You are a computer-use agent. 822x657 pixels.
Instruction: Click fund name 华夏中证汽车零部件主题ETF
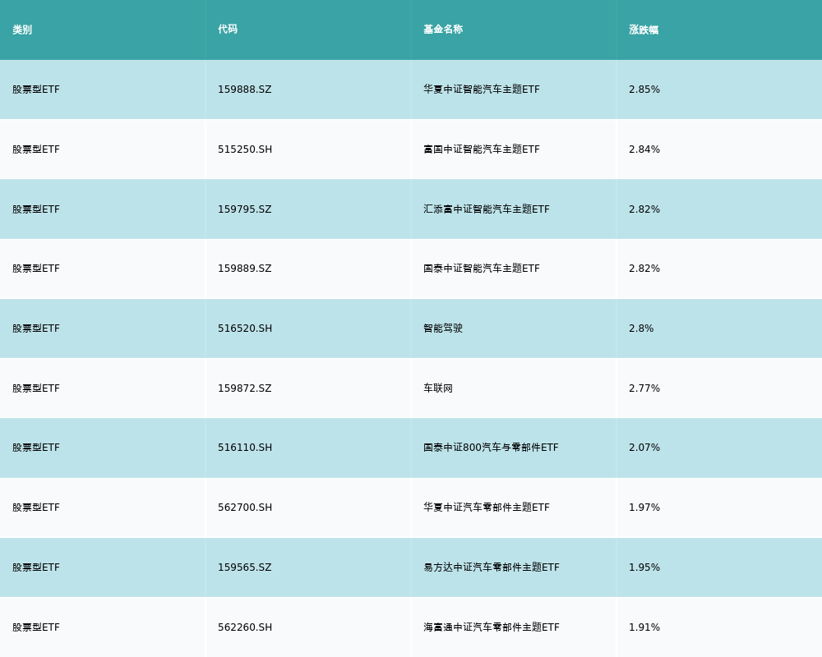click(487, 507)
